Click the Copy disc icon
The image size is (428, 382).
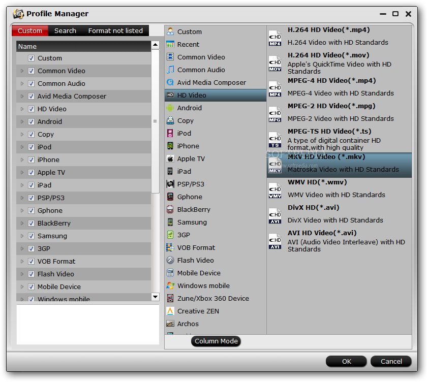pyautogui.click(x=170, y=120)
